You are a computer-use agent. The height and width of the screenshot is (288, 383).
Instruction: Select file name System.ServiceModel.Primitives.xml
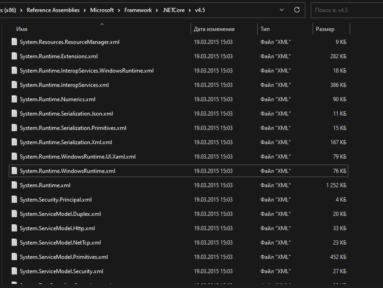click(64, 257)
